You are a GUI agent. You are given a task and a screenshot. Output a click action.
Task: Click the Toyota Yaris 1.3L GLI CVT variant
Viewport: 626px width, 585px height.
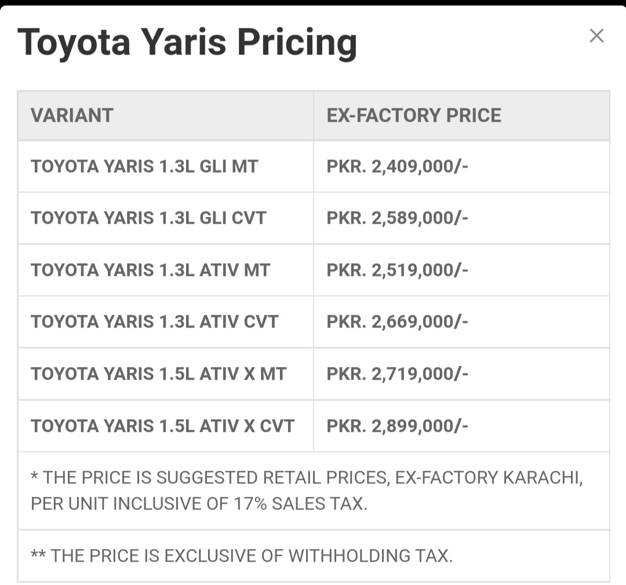[x=148, y=218]
